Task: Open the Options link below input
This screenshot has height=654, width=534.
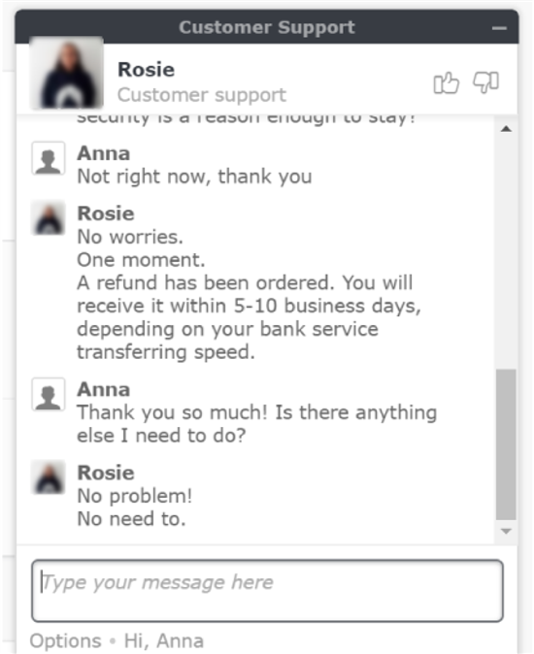Action: click(x=65, y=640)
